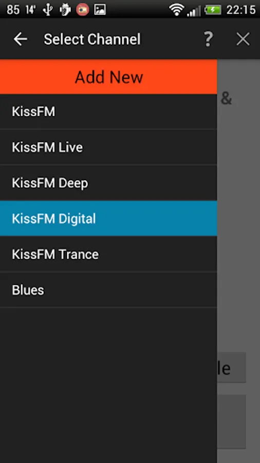Image resolution: width=260 pixels, height=463 pixels.
Task: Open help via question mark icon
Action: [x=209, y=39]
